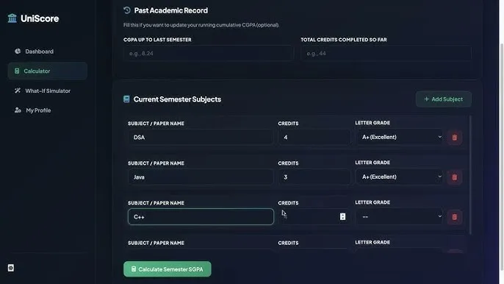
Task: Open the Calculator page
Action: (47, 71)
